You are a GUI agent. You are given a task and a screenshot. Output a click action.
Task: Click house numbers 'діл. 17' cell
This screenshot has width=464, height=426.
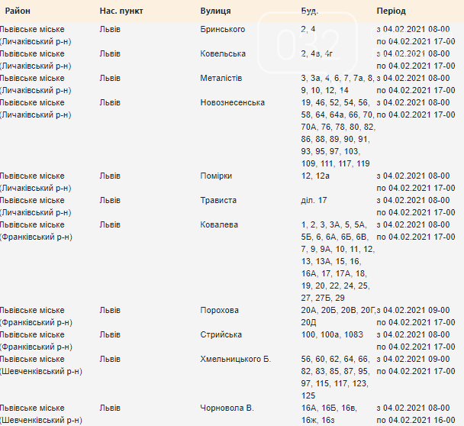[x=314, y=200]
